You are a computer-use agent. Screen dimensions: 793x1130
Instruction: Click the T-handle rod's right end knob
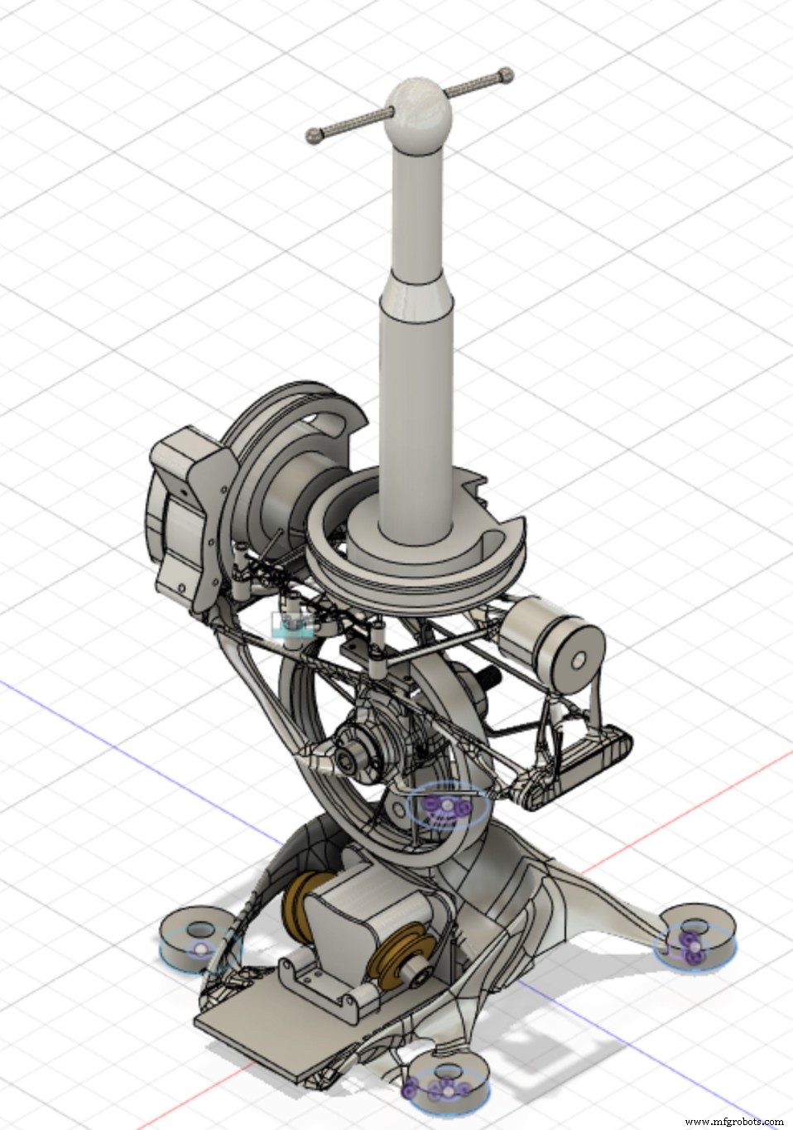coord(504,76)
